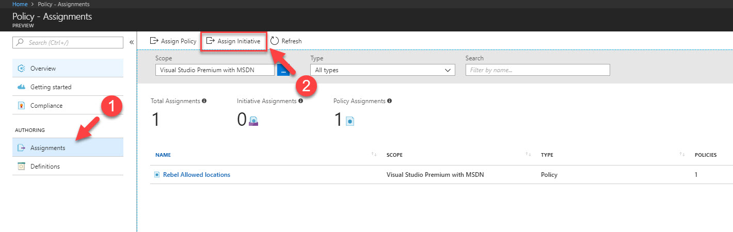Viewport: 733px width, 232px height.
Task: Open Getting started in the sidebar
Action: point(68,87)
